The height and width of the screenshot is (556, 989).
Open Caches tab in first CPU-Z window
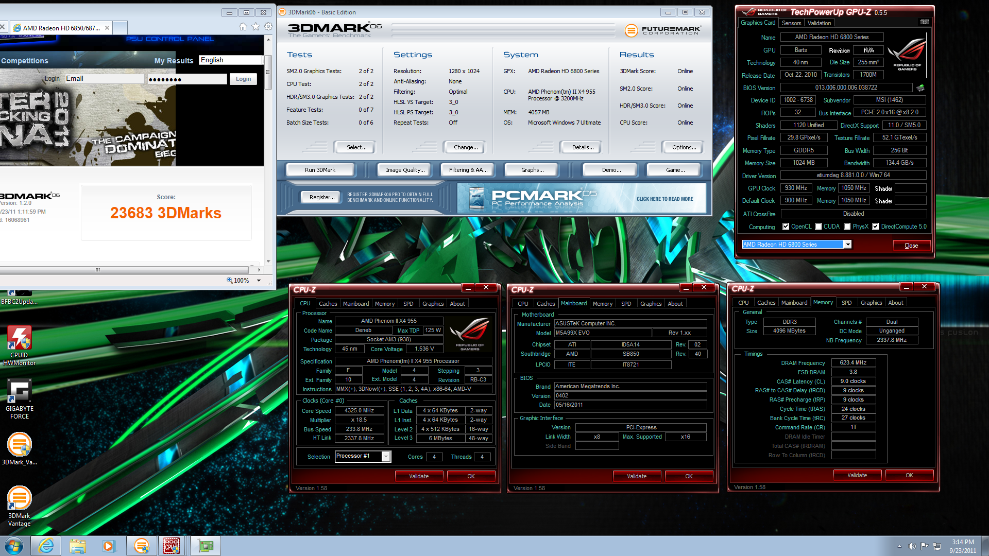click(x=328, y=304)
